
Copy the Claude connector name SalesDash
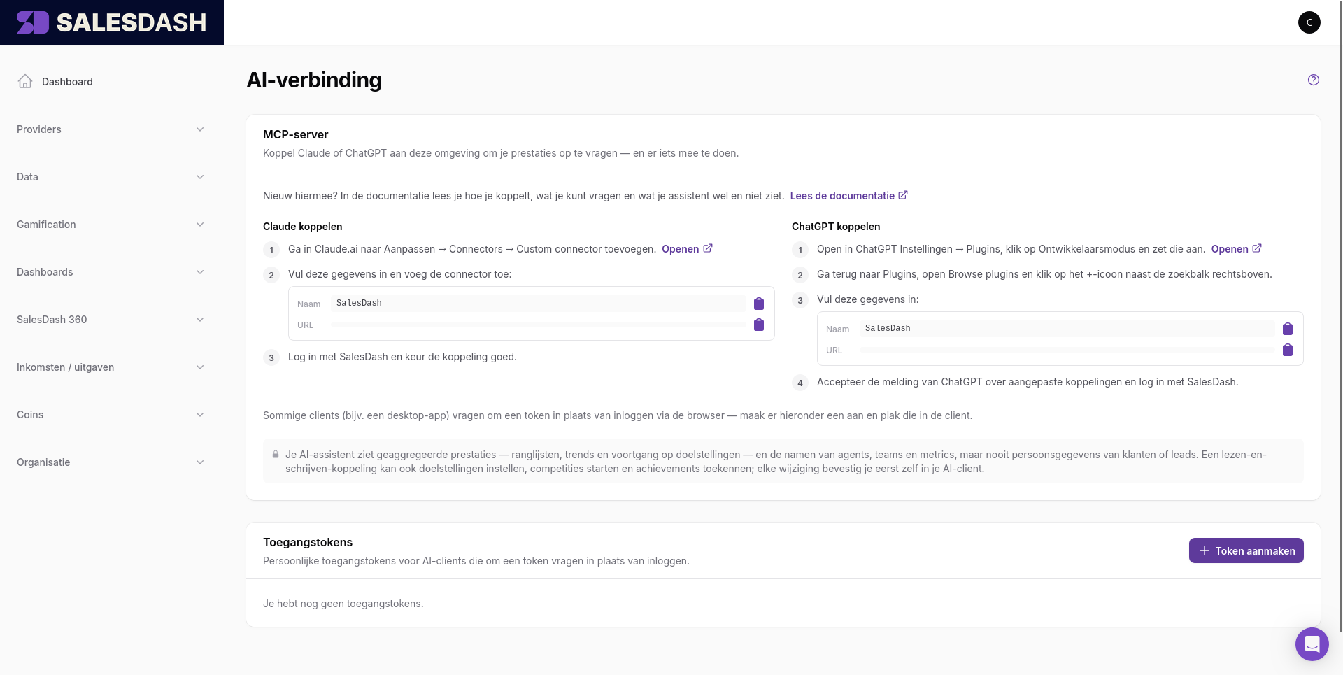click(x=759, y=304)
